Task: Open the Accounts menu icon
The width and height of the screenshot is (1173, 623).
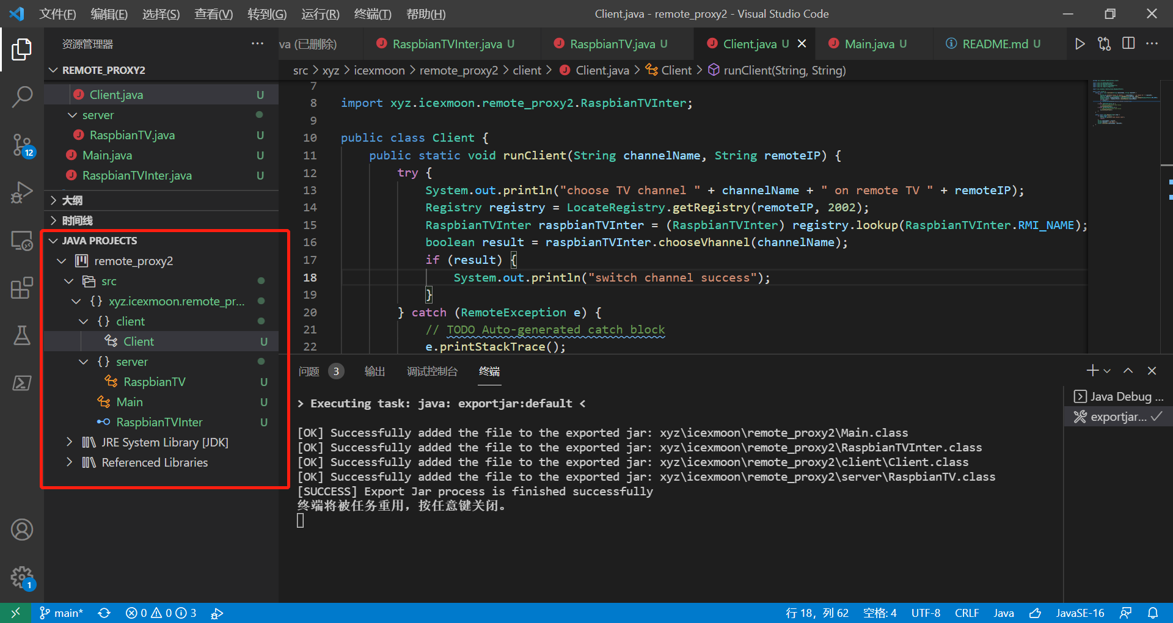Action: tap(22, 530)
